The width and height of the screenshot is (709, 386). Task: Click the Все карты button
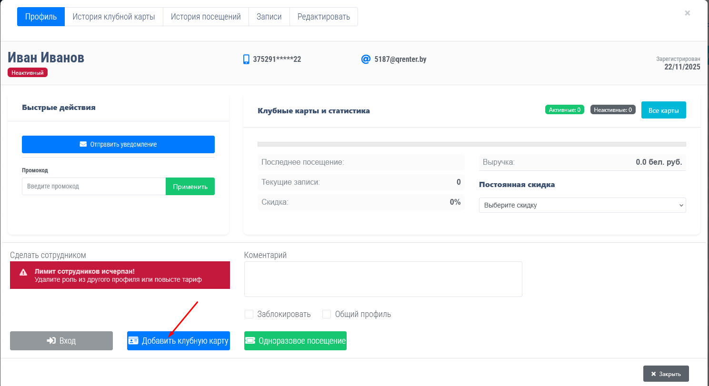663,110
